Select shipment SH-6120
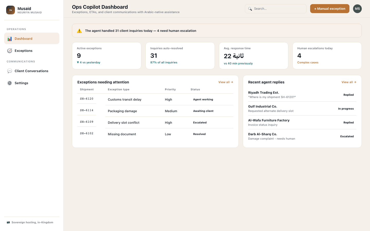This screenshot has width=370, height=231. [x=87, y=99]
